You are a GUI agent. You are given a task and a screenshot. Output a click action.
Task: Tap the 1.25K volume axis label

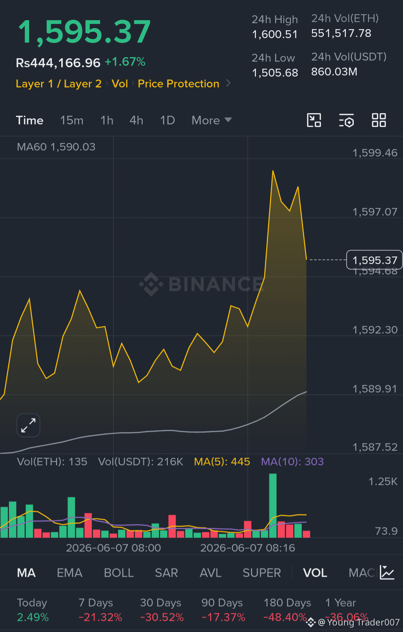(383, 481)
